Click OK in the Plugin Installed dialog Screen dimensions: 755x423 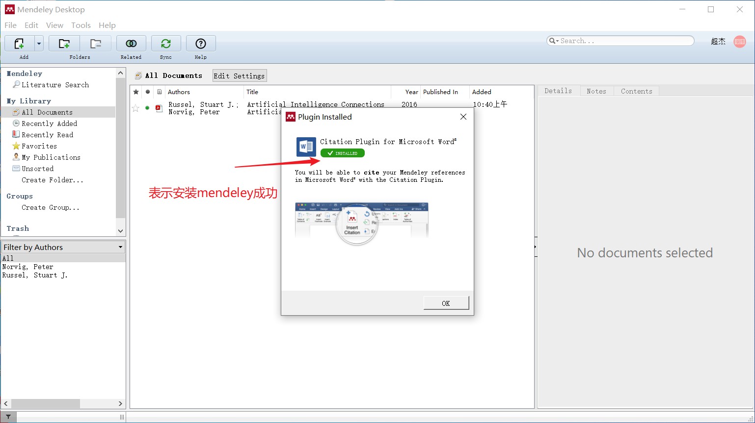(x=446, y=303)
